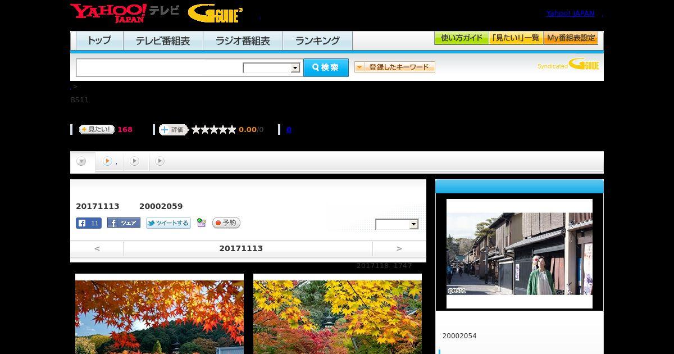674x354 pixels.
Task: Expand 登録したキーワード dropdown
Action: (395, 67)
